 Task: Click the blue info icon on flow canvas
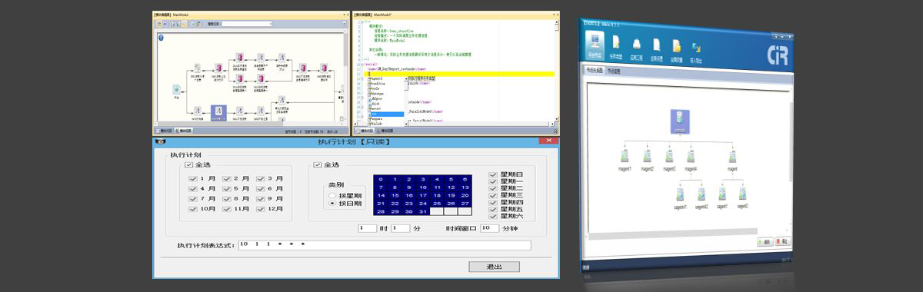point(161,38)
